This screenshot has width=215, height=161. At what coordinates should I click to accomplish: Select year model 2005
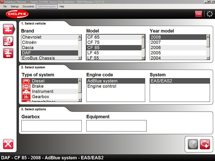pyautogui.click(x=178, y=53)
